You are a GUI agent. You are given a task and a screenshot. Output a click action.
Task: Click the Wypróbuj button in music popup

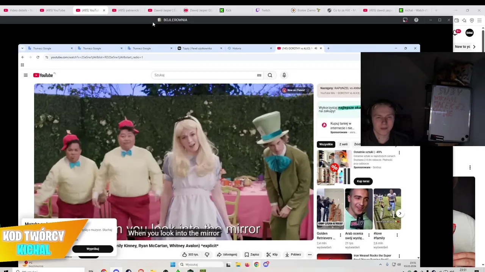coord(92,249)
